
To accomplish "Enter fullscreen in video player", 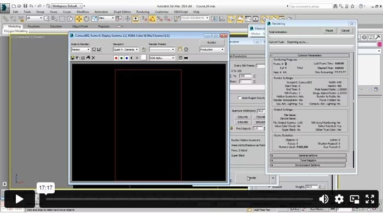I will coord(370,199).
